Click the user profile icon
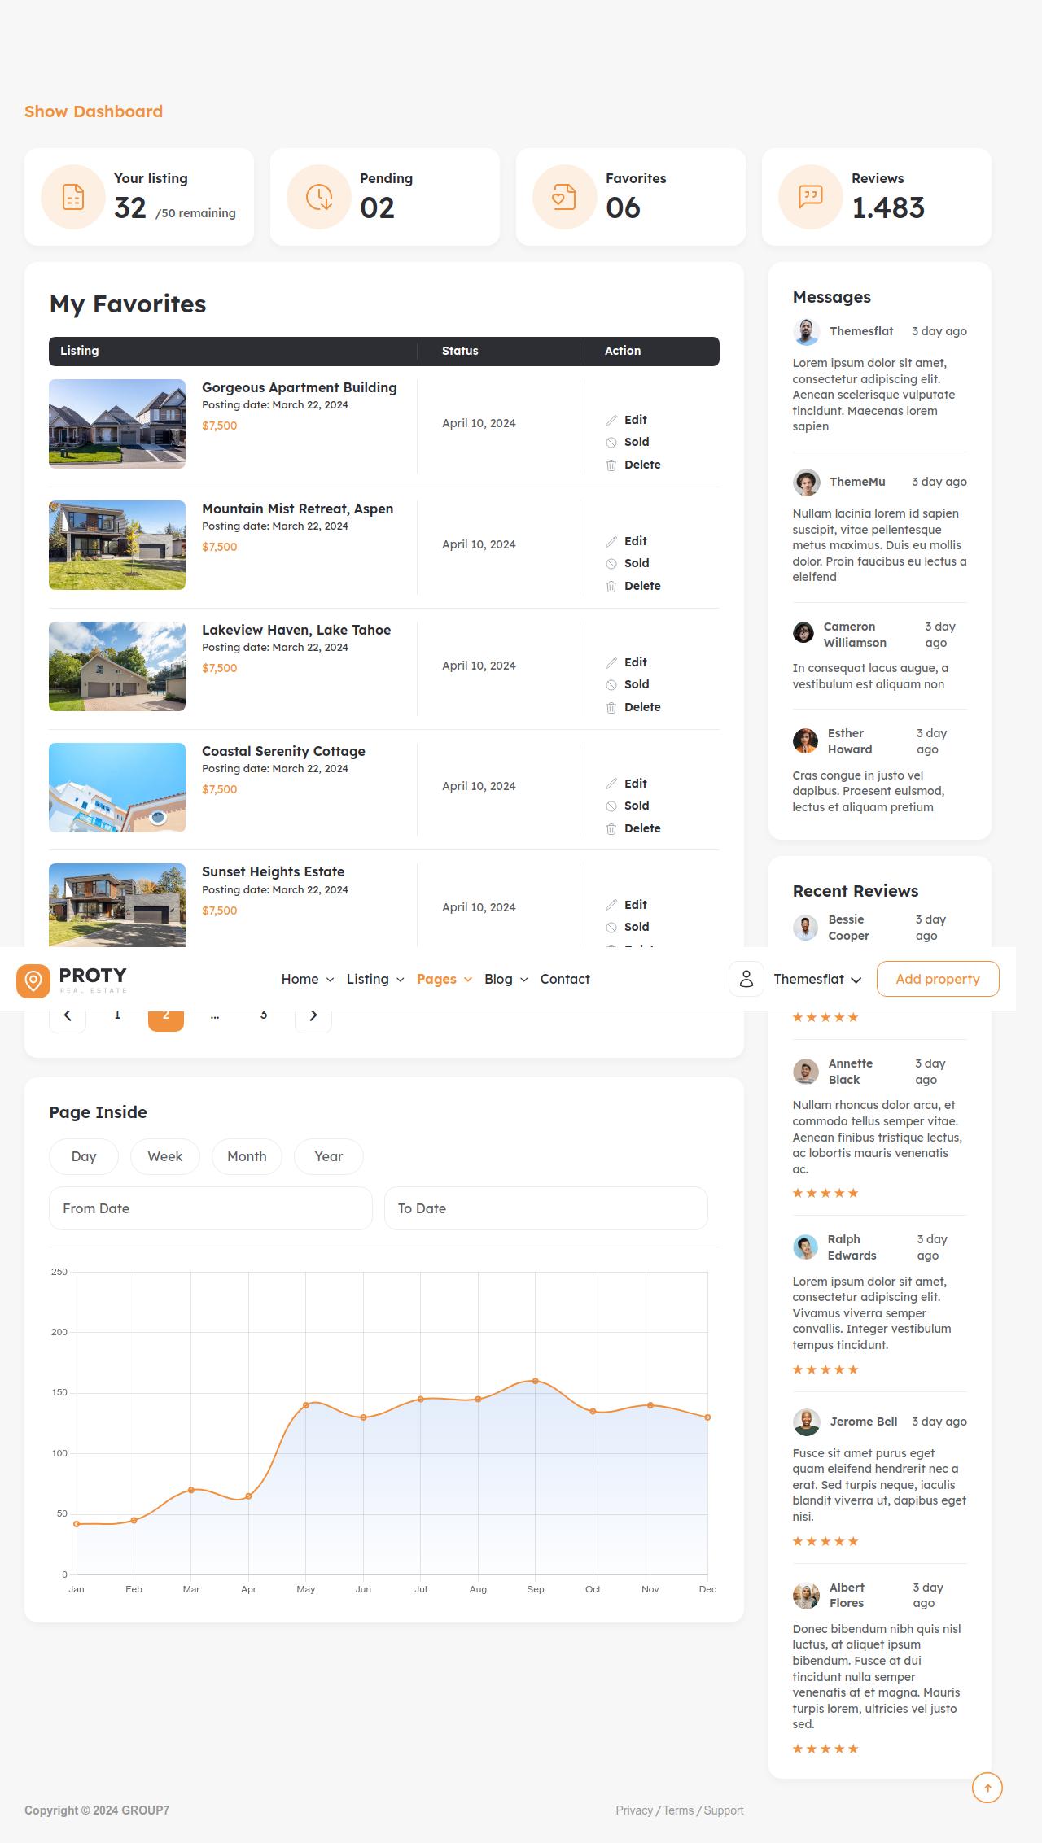This screenshot has width=1042, height=1843. tap(746, 979)
